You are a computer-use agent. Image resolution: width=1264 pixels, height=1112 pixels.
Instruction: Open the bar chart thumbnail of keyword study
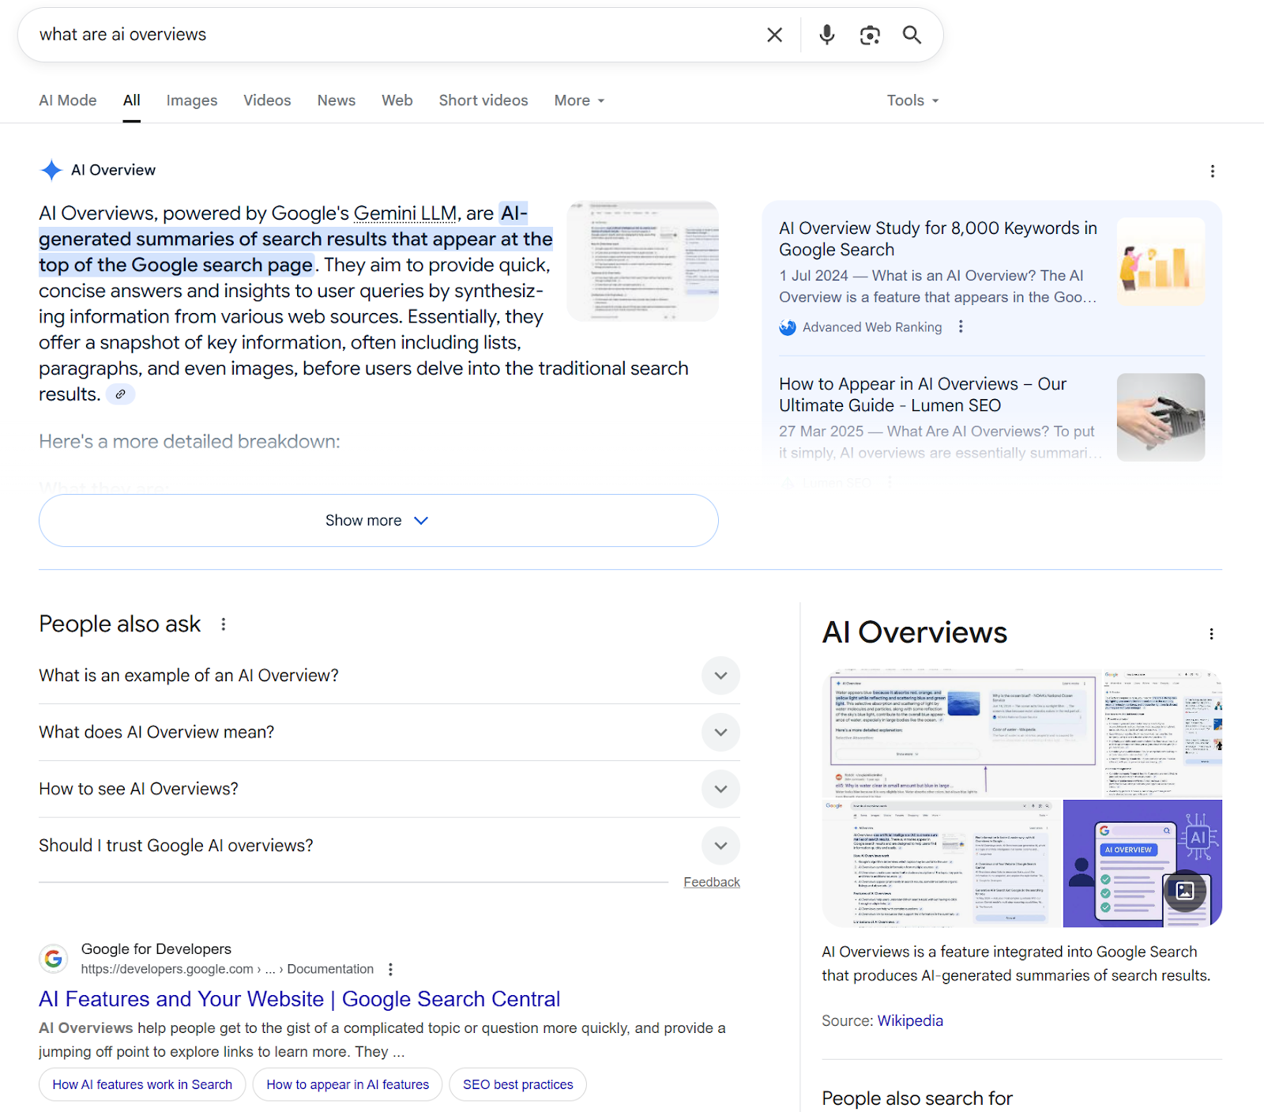pyautogui.click(x=1161, y=262)
